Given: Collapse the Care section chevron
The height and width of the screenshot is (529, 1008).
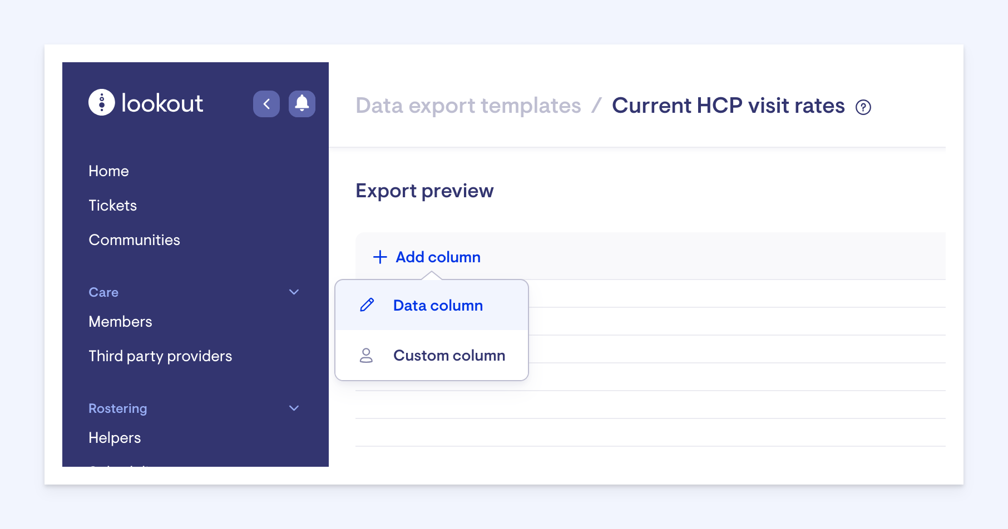Looking at the screenshot, I should [x=294, y=292].
